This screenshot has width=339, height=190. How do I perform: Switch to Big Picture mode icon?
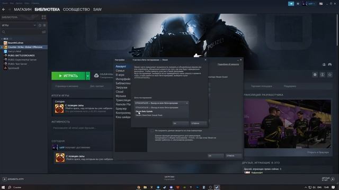tap(321, 4)
